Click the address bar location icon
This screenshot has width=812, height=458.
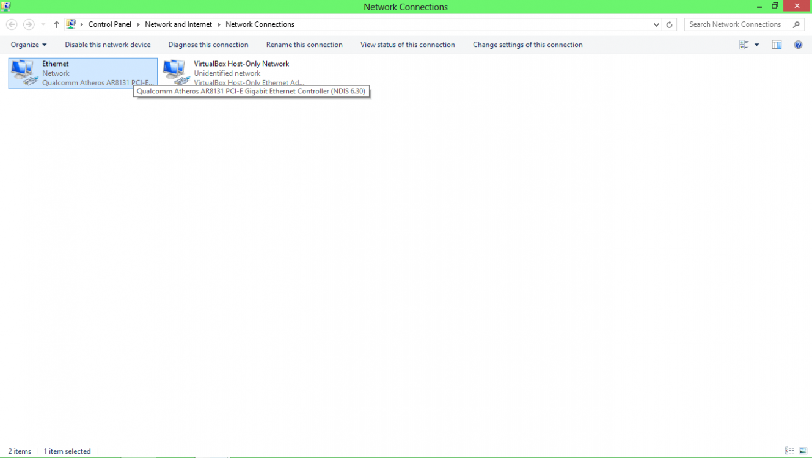[x=71, y=24]
